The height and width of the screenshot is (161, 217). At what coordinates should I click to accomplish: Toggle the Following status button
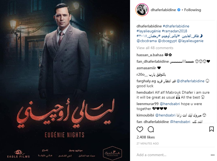coord(193,10)
